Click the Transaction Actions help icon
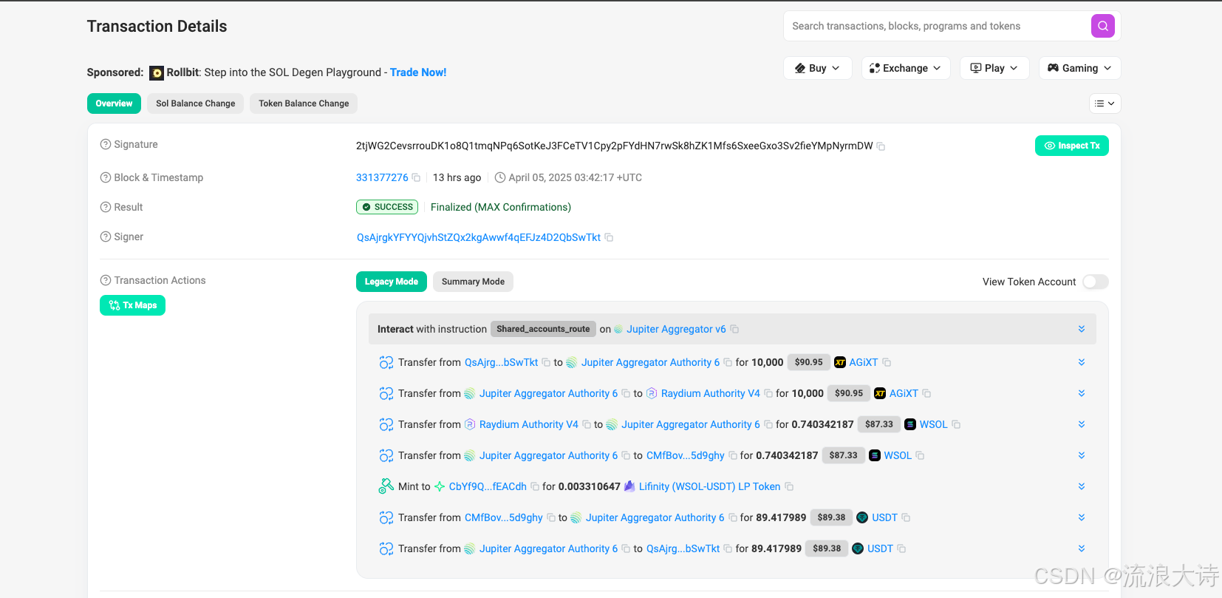Image resolution: width=1222 pixels, height=598 pixels. tap(105, 280)
